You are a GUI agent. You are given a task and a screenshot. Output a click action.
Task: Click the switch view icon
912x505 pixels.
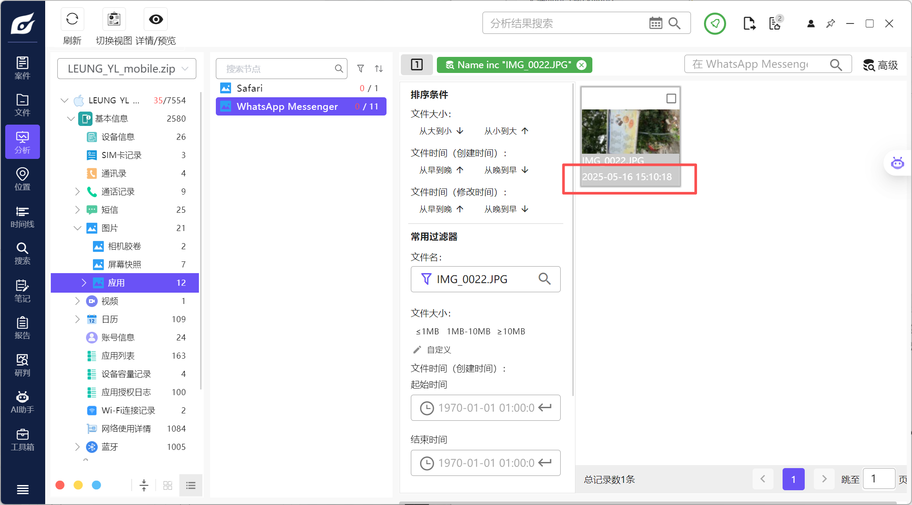coord(114,19)
